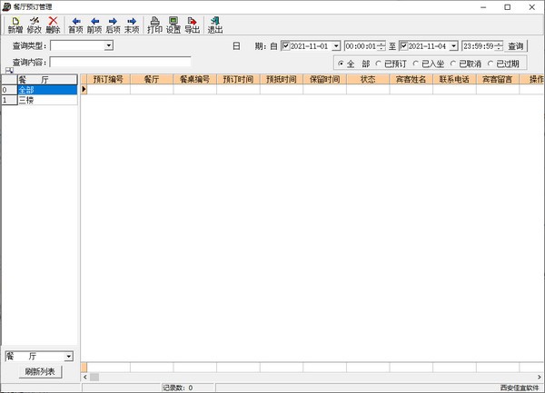Viewport: 545px width, 393px height.
Task: Click the 删除 (Delete) toolbar icon
Action: [x=54, y=25]
